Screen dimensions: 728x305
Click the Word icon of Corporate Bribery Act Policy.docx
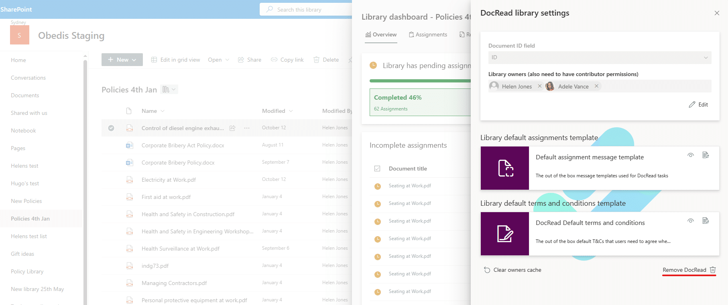click(129, 145)
